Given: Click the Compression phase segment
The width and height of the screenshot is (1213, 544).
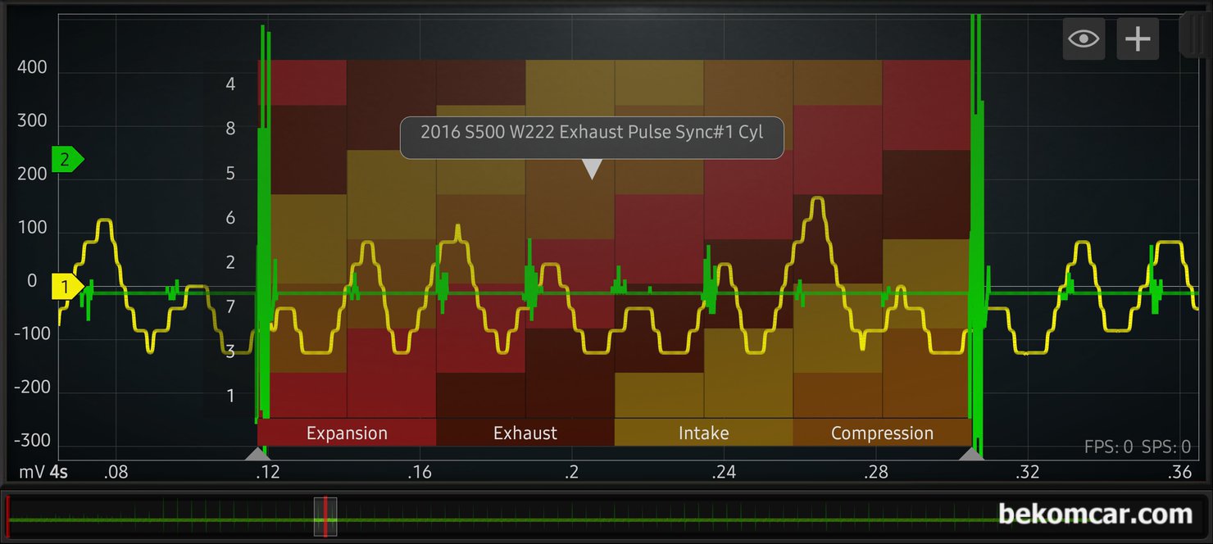Looking at the screenshot, I should click(x=882, y=433).
